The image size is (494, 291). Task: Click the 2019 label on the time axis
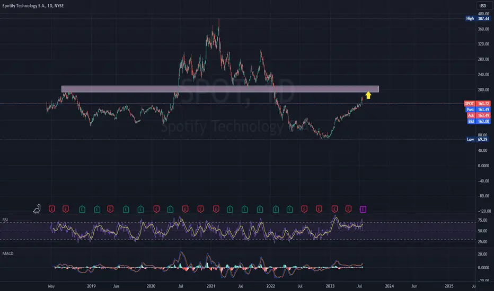coord(91,286)
